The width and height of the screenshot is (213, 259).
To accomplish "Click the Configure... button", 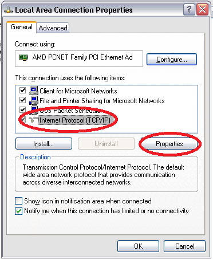I will pos(172,60).
